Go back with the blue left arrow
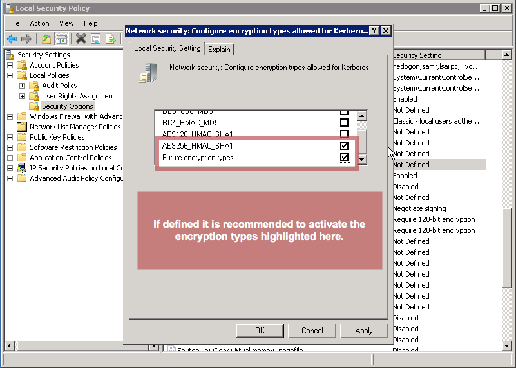516x368 pixels. [x=12, y=39]
